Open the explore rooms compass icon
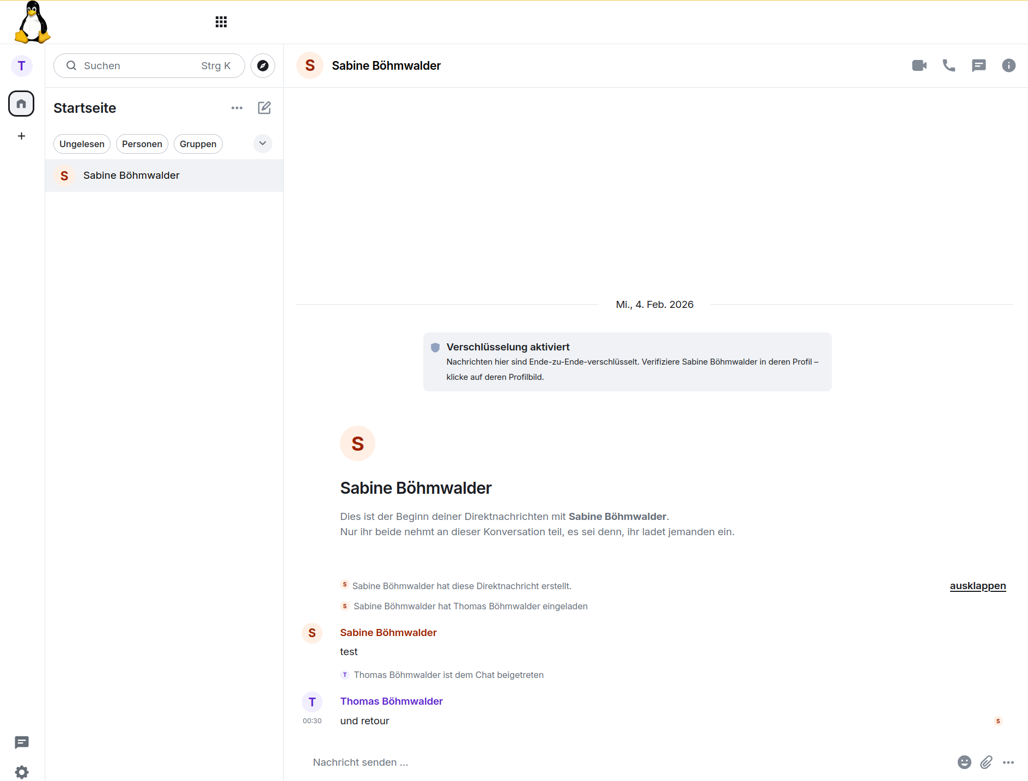The width and height of the screenshot is (1028, 781). (x=263, y=65)
